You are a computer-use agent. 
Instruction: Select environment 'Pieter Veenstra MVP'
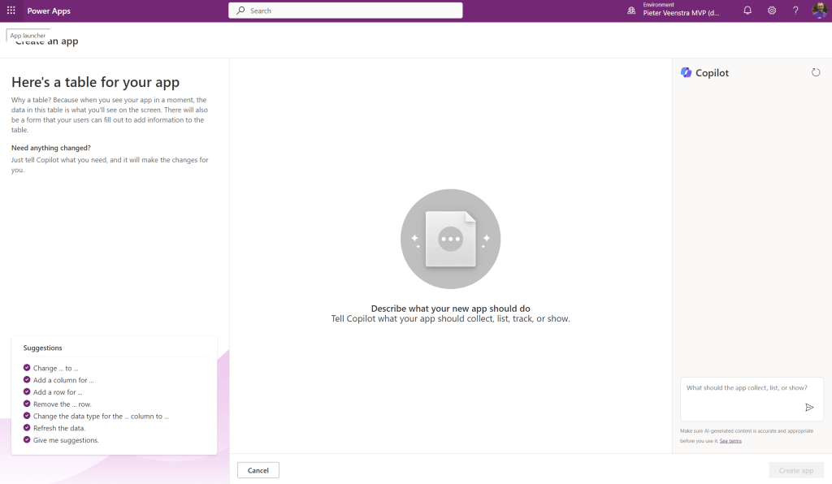(x=682, y=13)
